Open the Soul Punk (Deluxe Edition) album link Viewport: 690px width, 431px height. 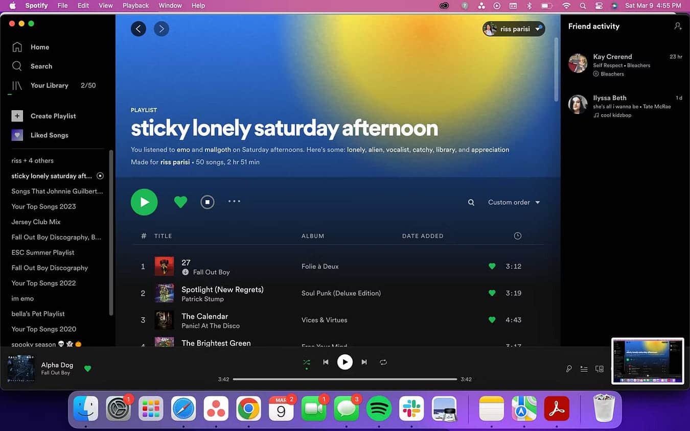(x=341, y=293)
